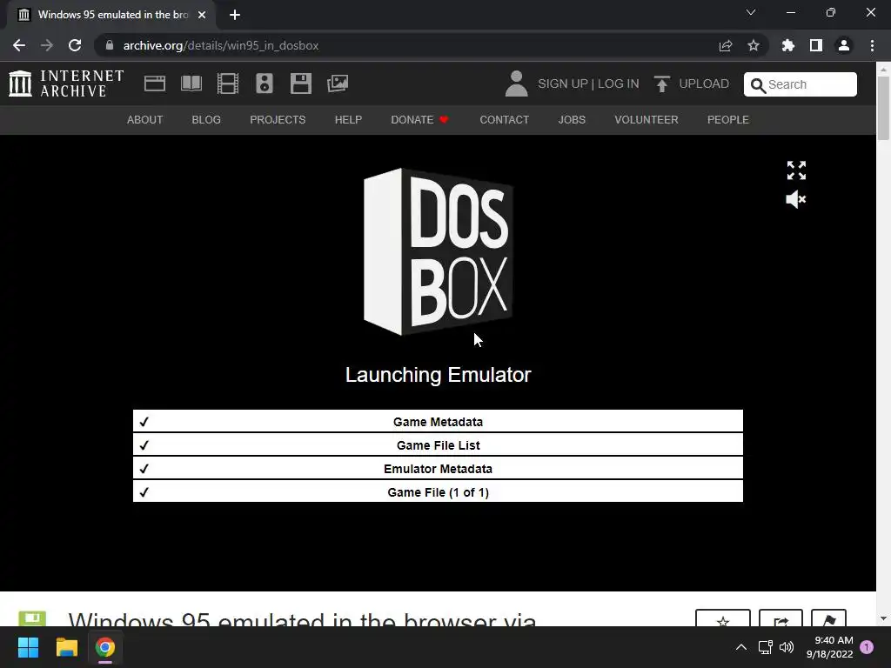
Task: Open the Images icon
Action: point(338,83)
